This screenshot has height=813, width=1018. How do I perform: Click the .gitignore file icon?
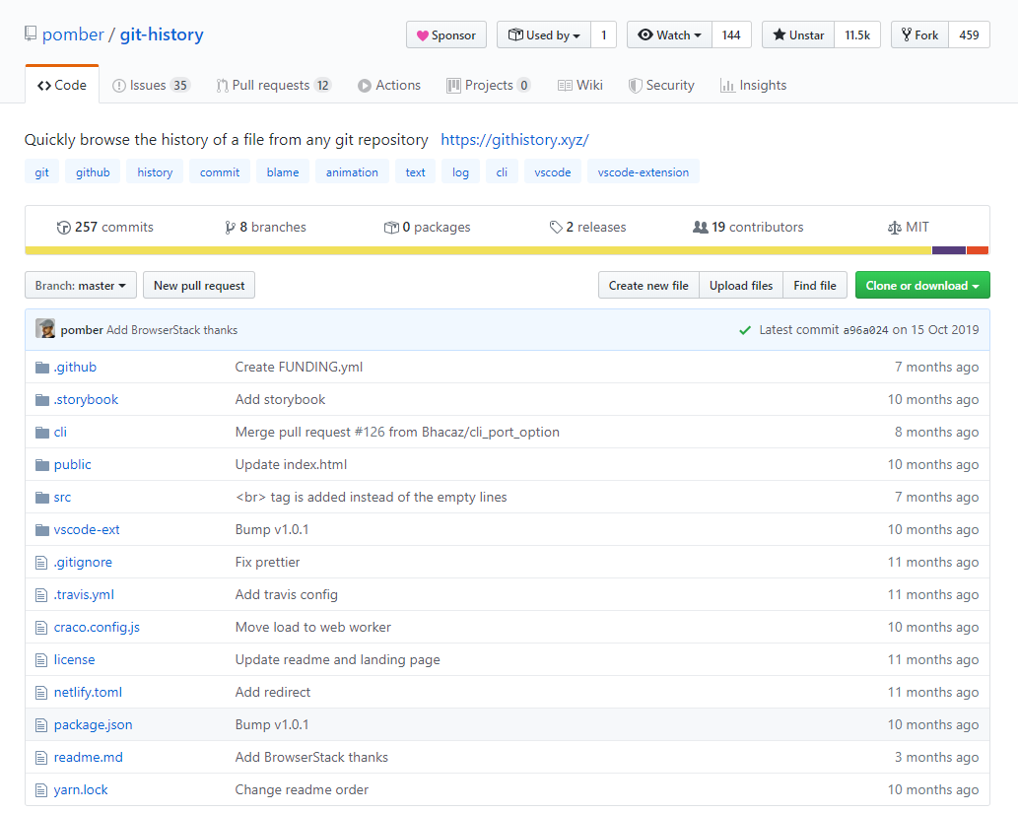pos(41,563)
